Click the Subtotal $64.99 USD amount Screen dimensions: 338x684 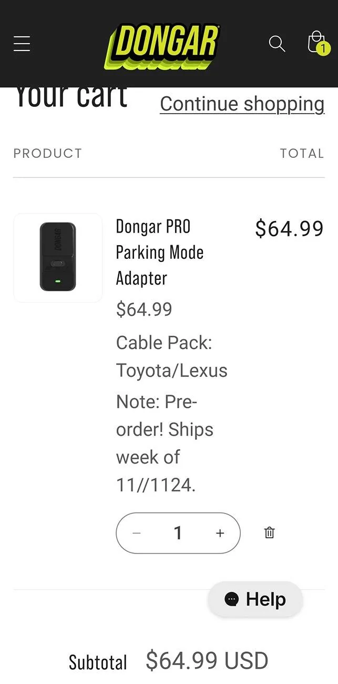[x=207, y=661]
